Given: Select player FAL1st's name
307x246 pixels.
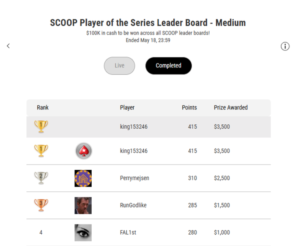Looking at the screenshot, I should click(128, 232).
